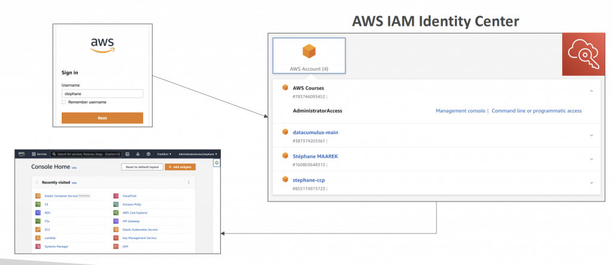The width and height of the screenshot is (613, 265).
Task: Click the Info link beside Console Home
Action: pyautogui.click(x=74, y=167)
